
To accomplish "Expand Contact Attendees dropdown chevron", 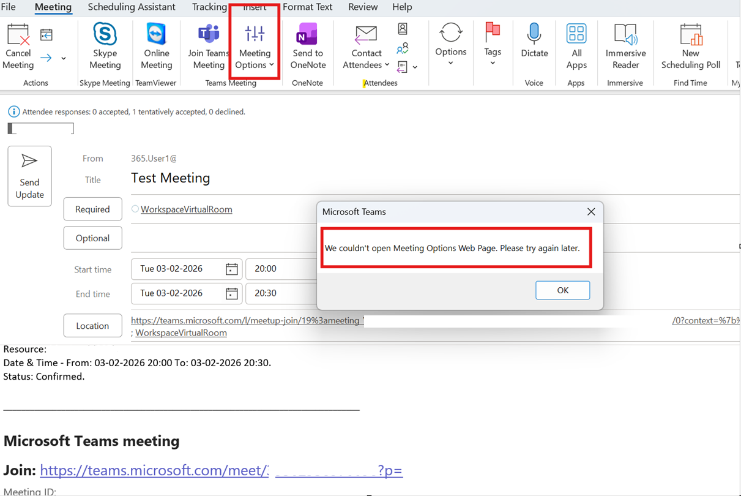I will click(x=387, y=65).
